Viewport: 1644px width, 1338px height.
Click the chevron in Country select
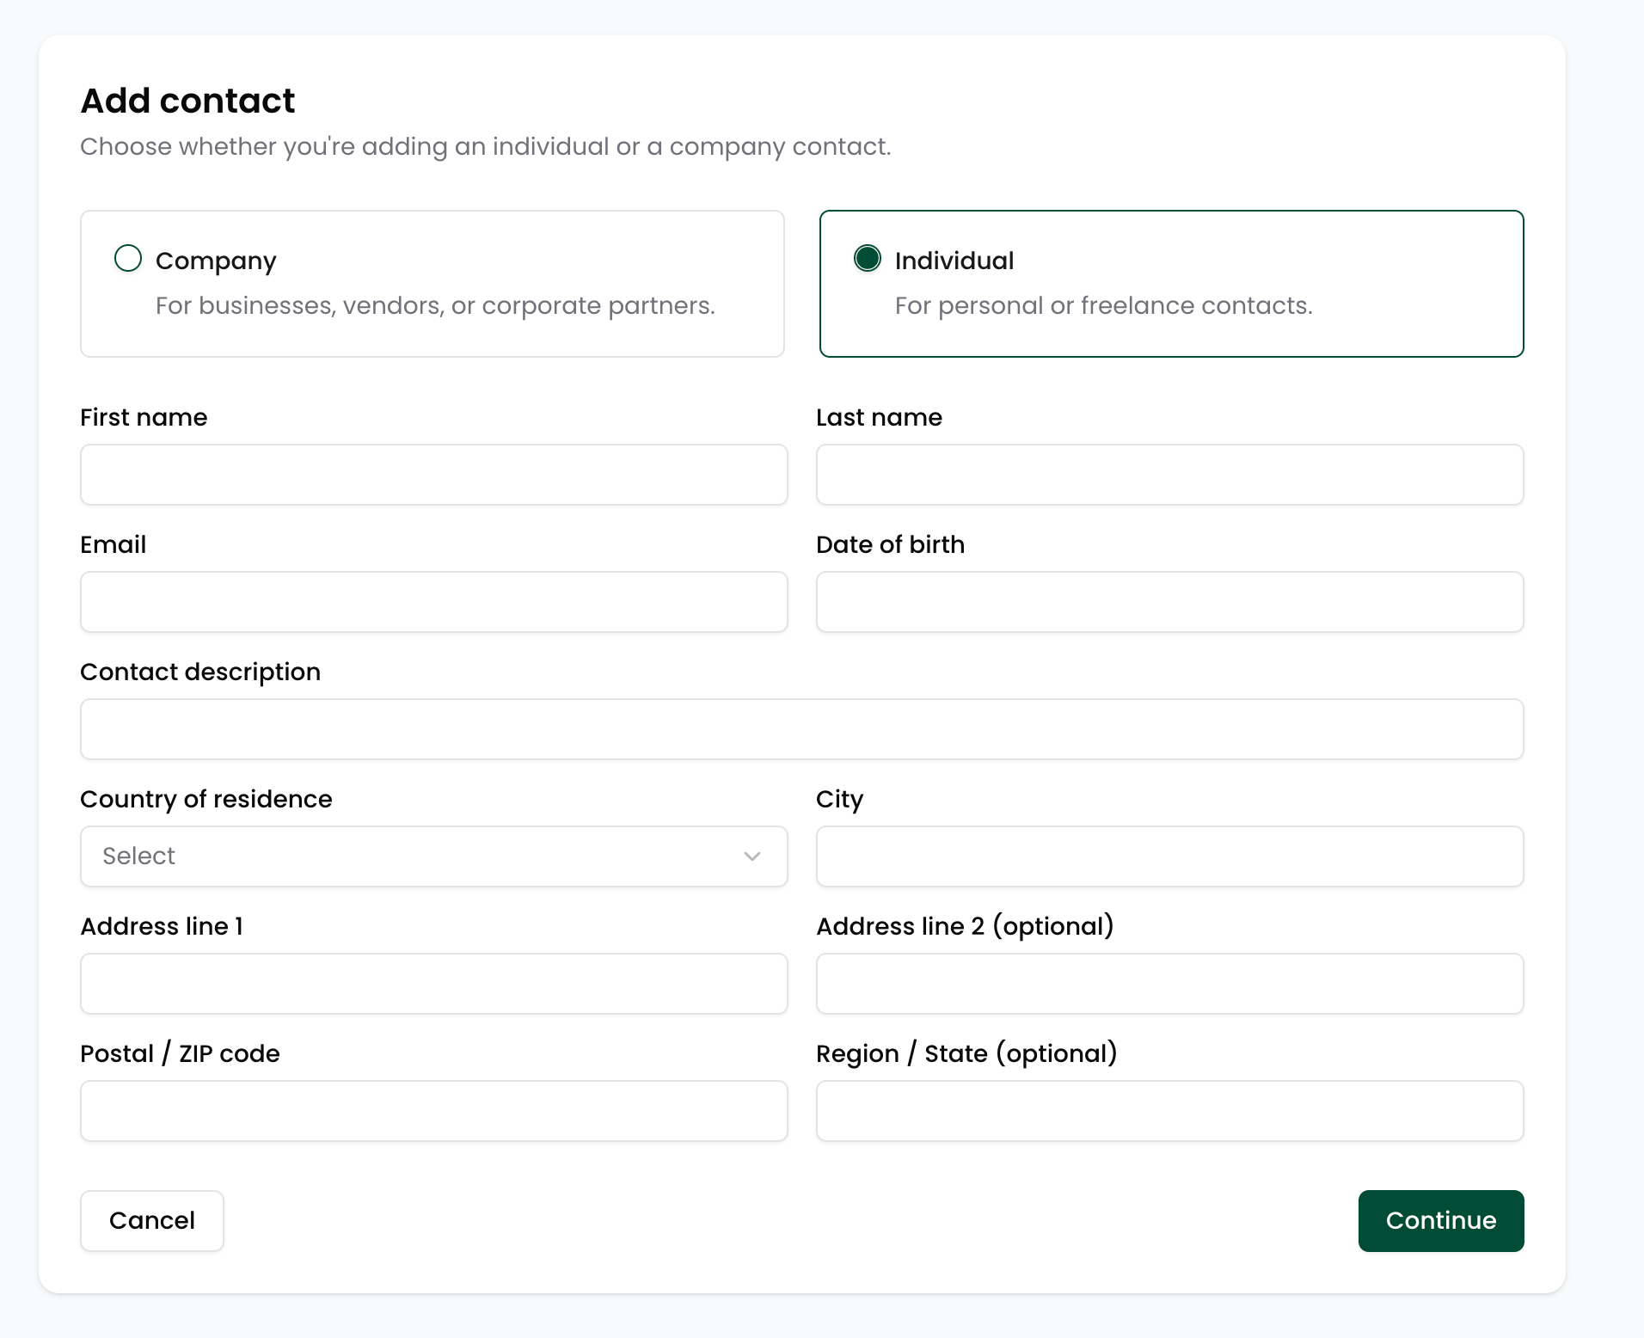[751, 856]
